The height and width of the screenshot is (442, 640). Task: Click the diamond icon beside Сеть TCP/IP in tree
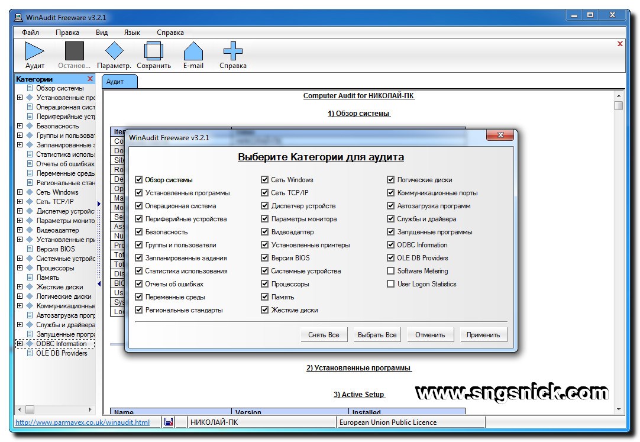pos(30,201)
